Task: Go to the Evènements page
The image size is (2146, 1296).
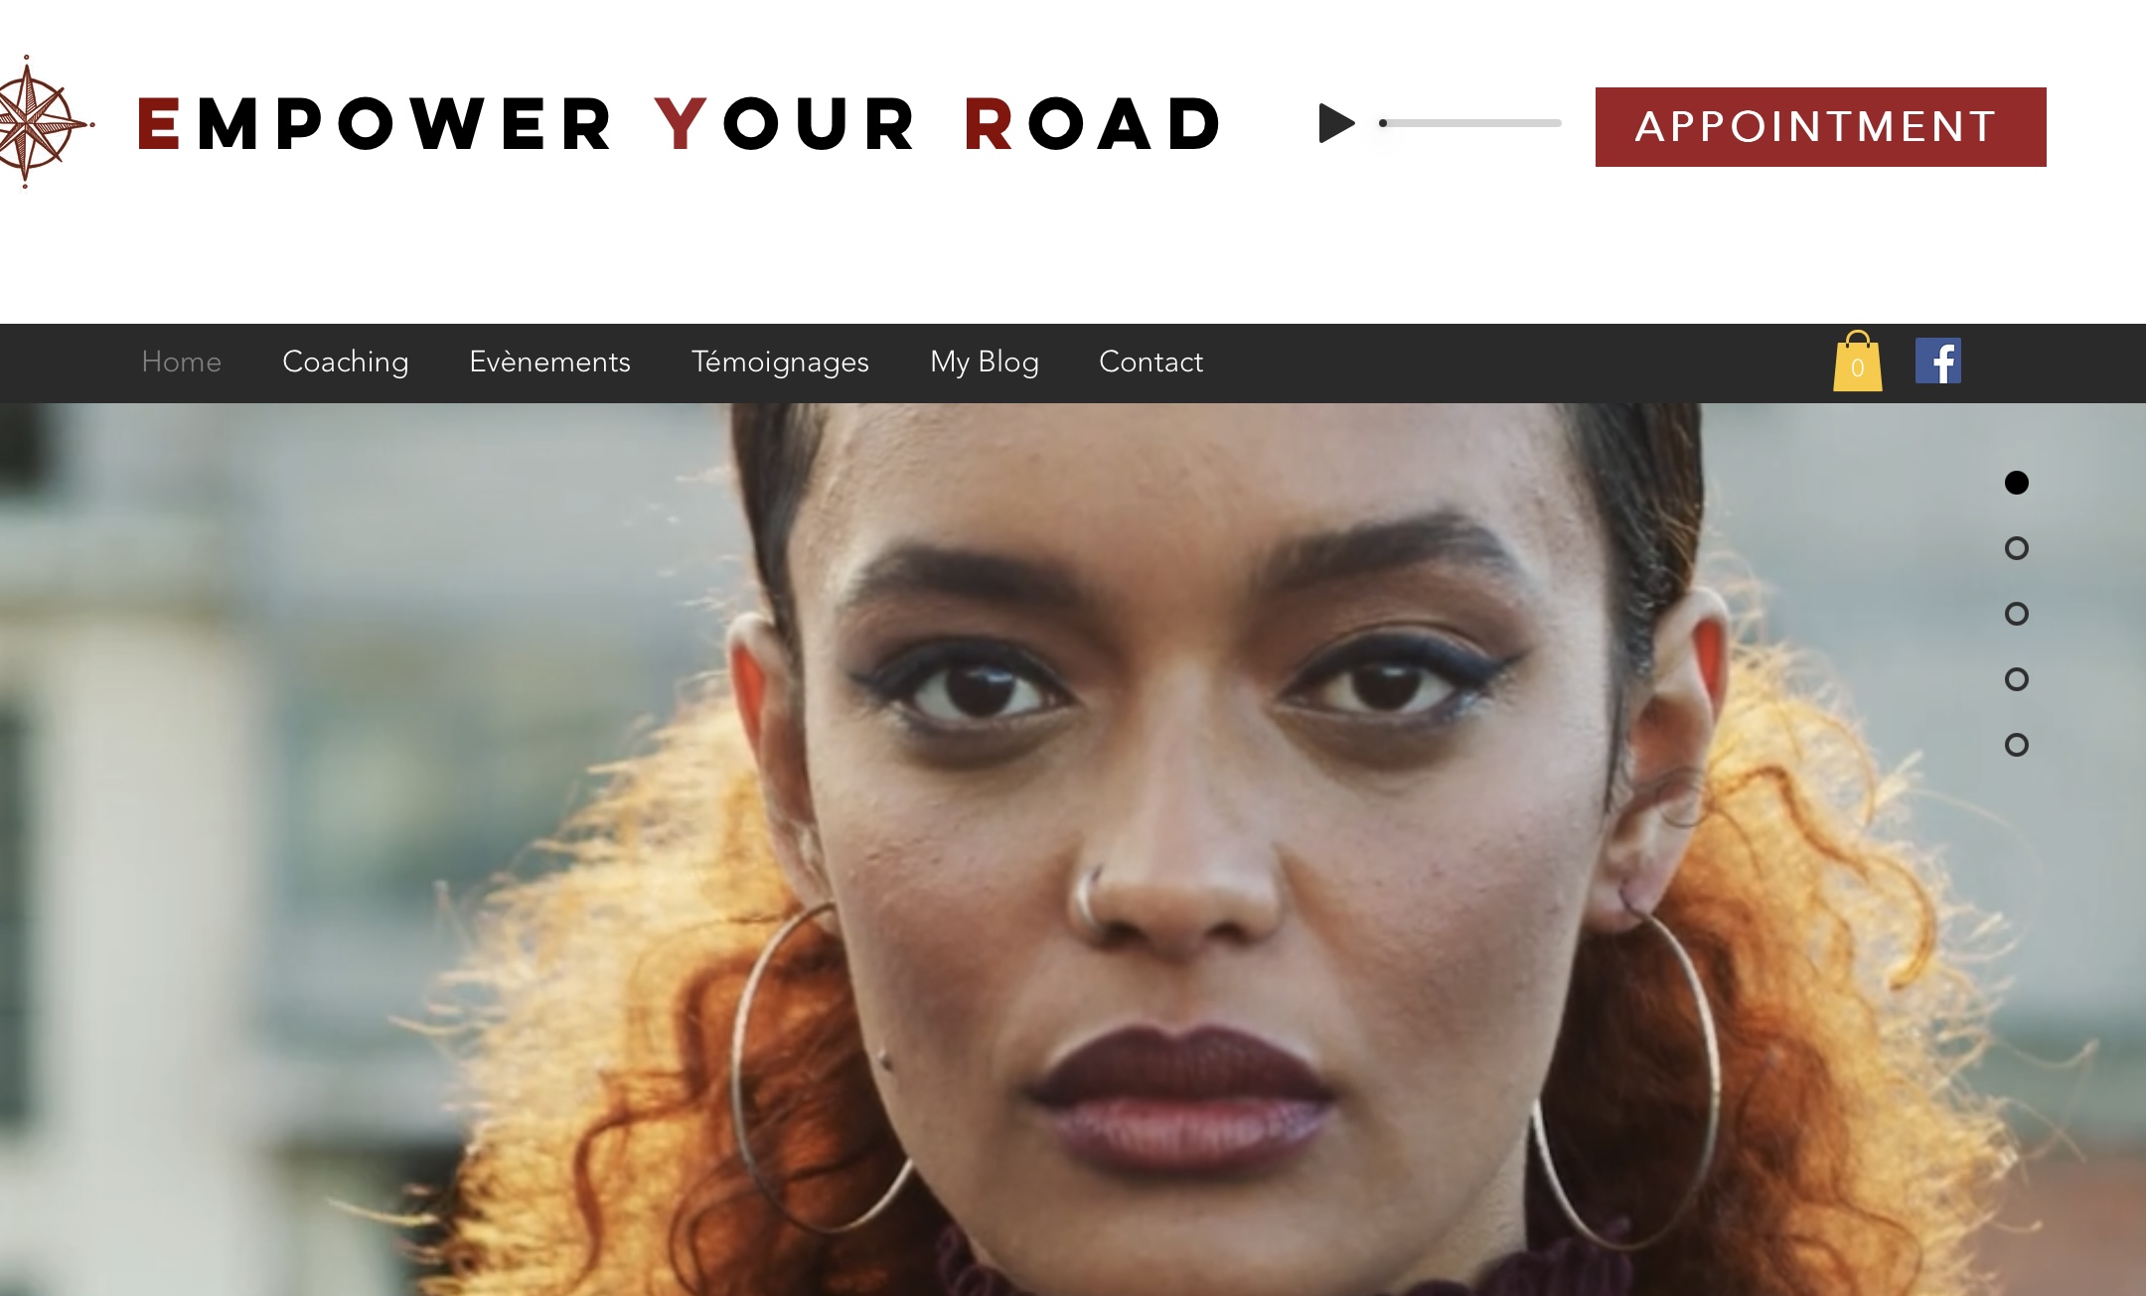Action: (549, 361)
